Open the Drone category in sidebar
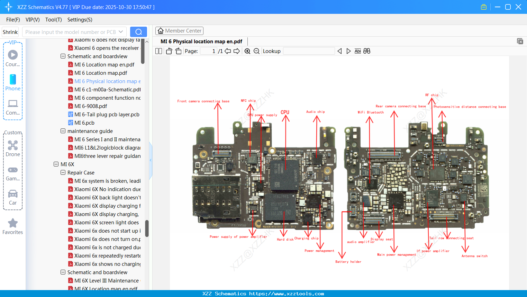 pos(13,148)
